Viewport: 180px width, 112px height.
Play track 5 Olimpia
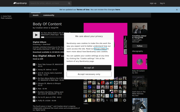[34, 84]
